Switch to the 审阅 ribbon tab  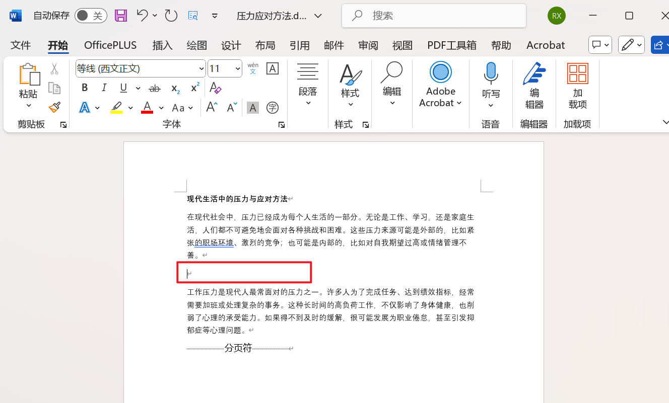(368, 45)
